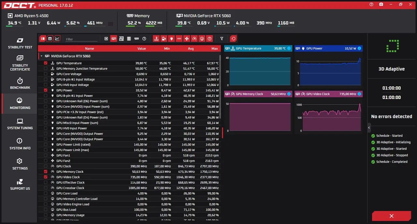Click the red X button in test panel
The image size is (417, 224).
click(x=392, y=216)
